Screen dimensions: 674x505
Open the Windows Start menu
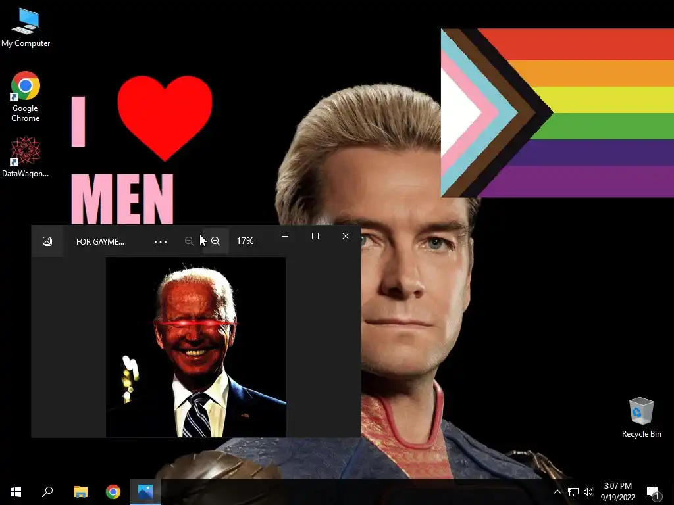(16, 492)
